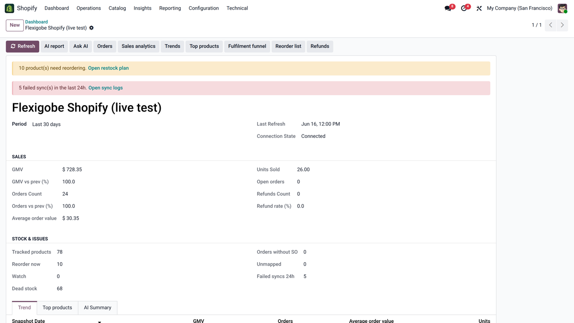The width and height of the screenshot is (574, 323).
Task: Click the debug tools icon
Action: 479,8
